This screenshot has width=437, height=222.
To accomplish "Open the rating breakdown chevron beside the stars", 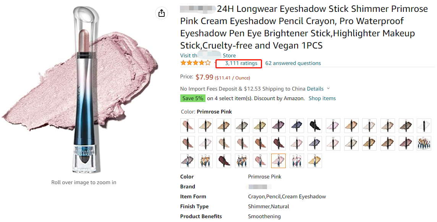I will point(216,62).
